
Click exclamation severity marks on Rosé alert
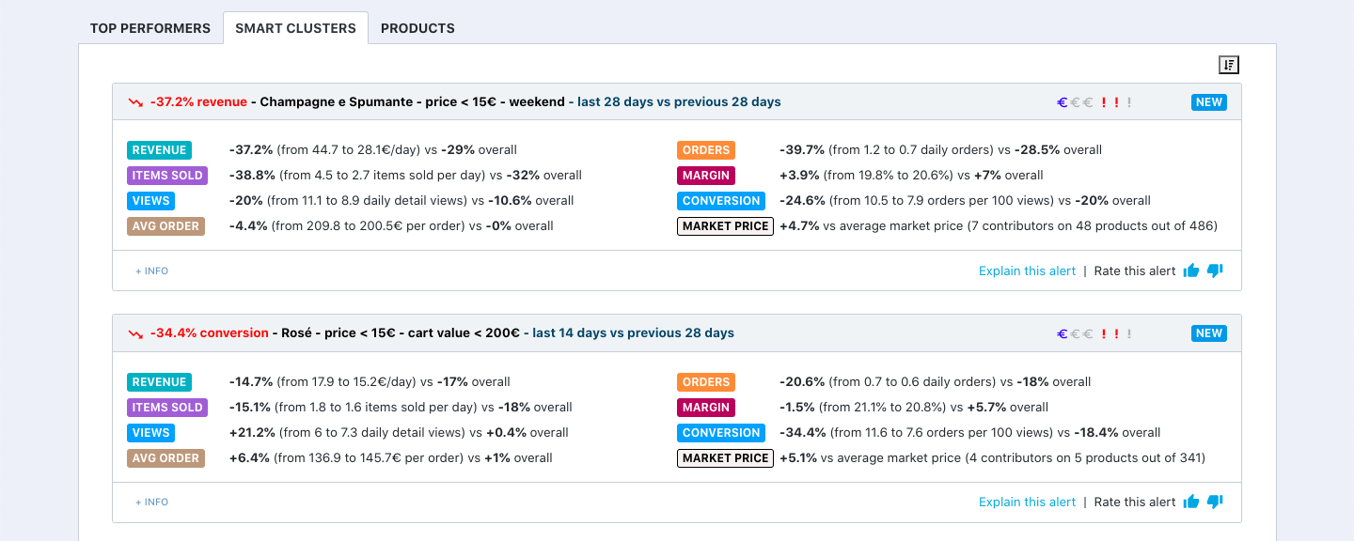[1116, 333]
